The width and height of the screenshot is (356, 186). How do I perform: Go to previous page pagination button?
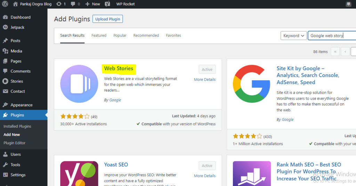coord(345,52)
